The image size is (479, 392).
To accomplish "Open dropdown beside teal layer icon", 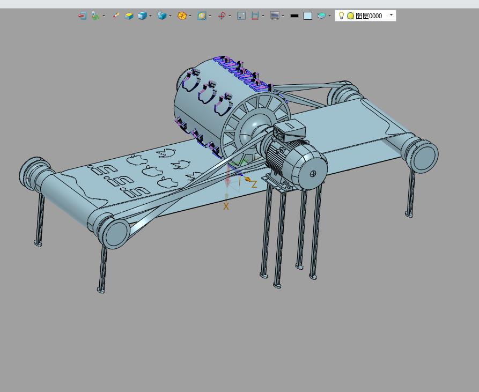I will pos(329,16).
